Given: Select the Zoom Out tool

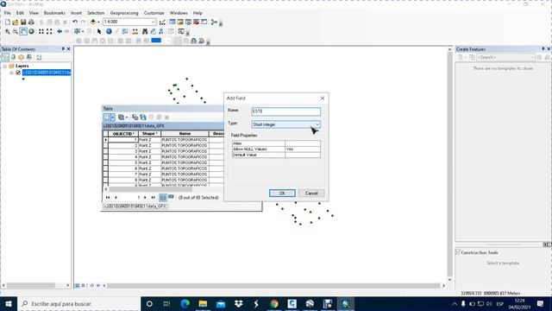Looking at the screenshot, I should pyautogui.click(x=16, y=31).
